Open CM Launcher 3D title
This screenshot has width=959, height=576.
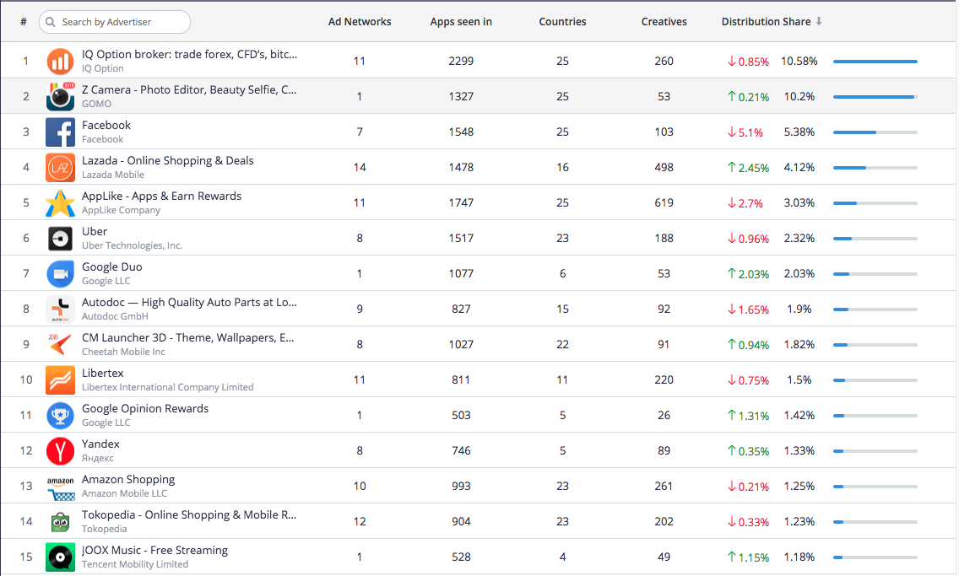[187, 338]
